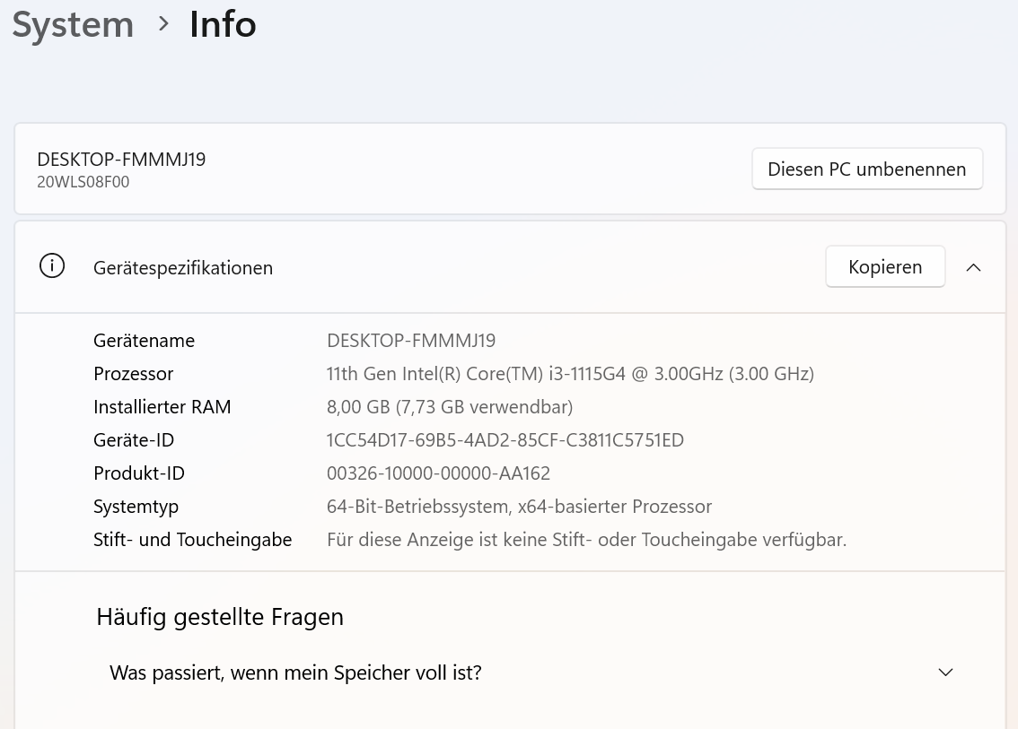1018x729 pixels.
Task: Click the Gerätename value in the specs list
Action: tap(411, 341)
